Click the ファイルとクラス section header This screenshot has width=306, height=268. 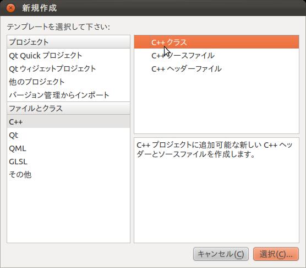[68, 108]
